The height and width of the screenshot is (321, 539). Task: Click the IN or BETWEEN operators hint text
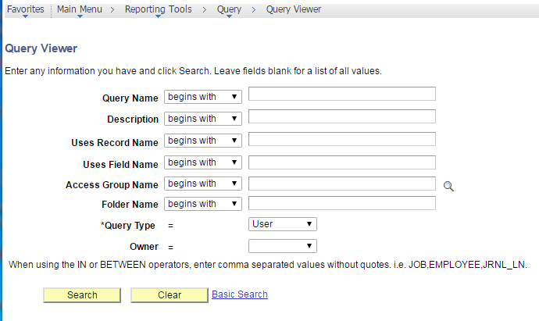click(268, 265)
